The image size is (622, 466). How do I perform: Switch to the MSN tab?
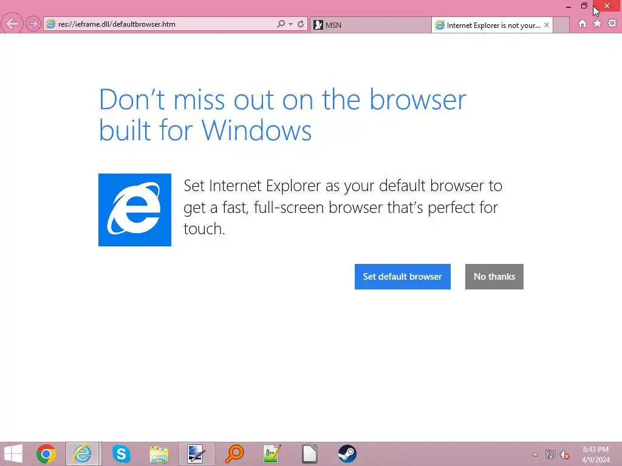coord(371,25)
